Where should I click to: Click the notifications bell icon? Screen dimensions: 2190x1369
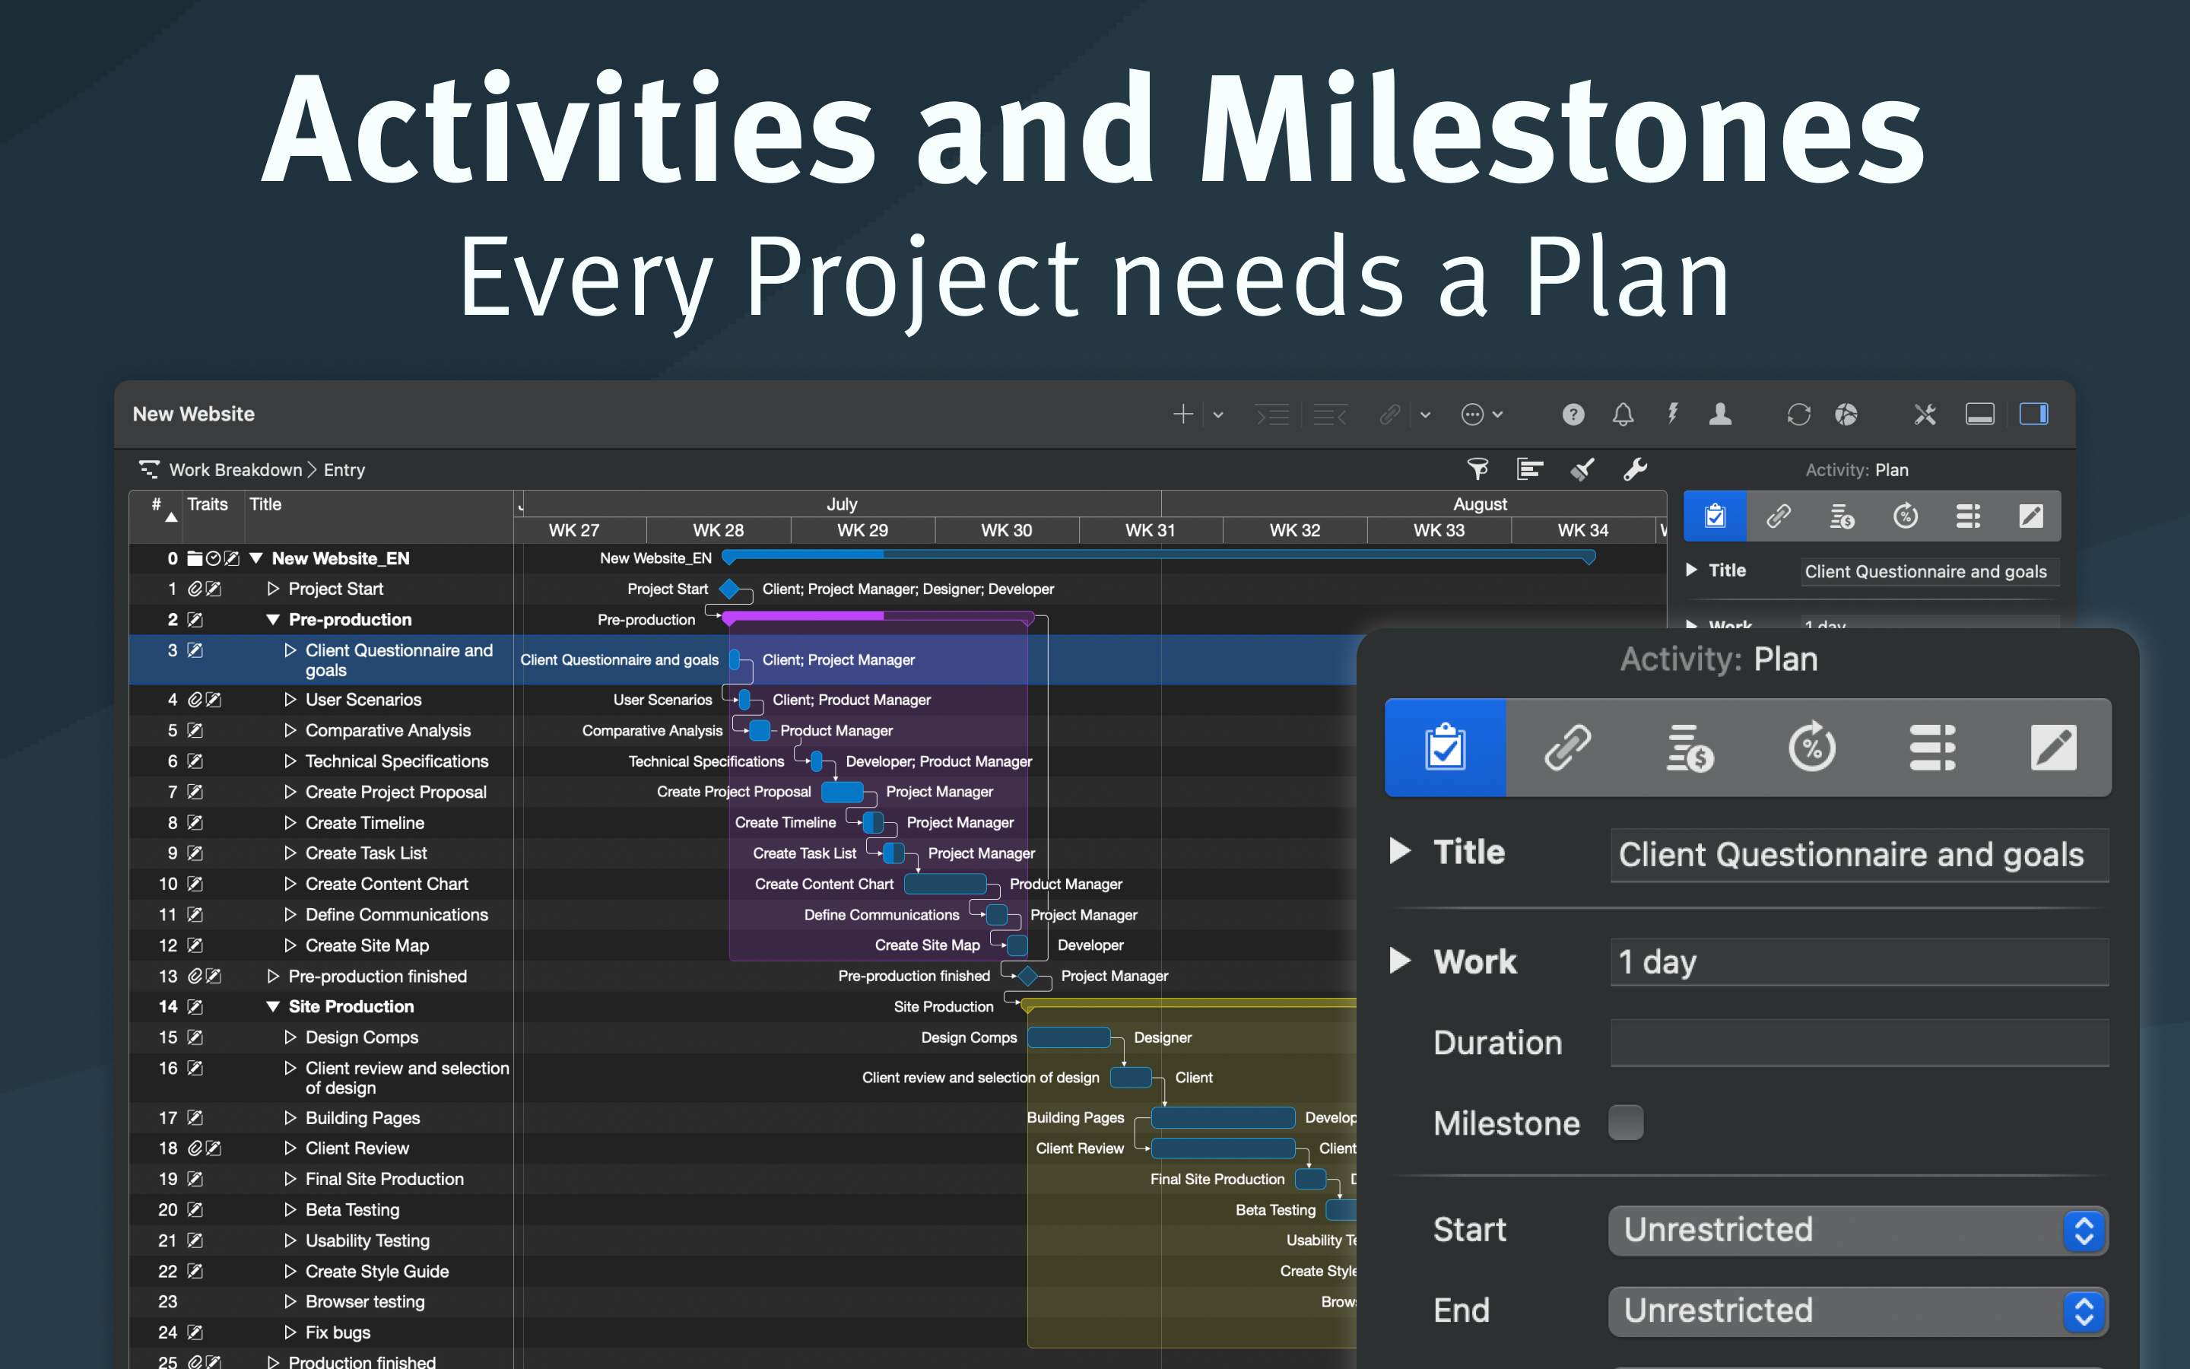click(1622, 414)
